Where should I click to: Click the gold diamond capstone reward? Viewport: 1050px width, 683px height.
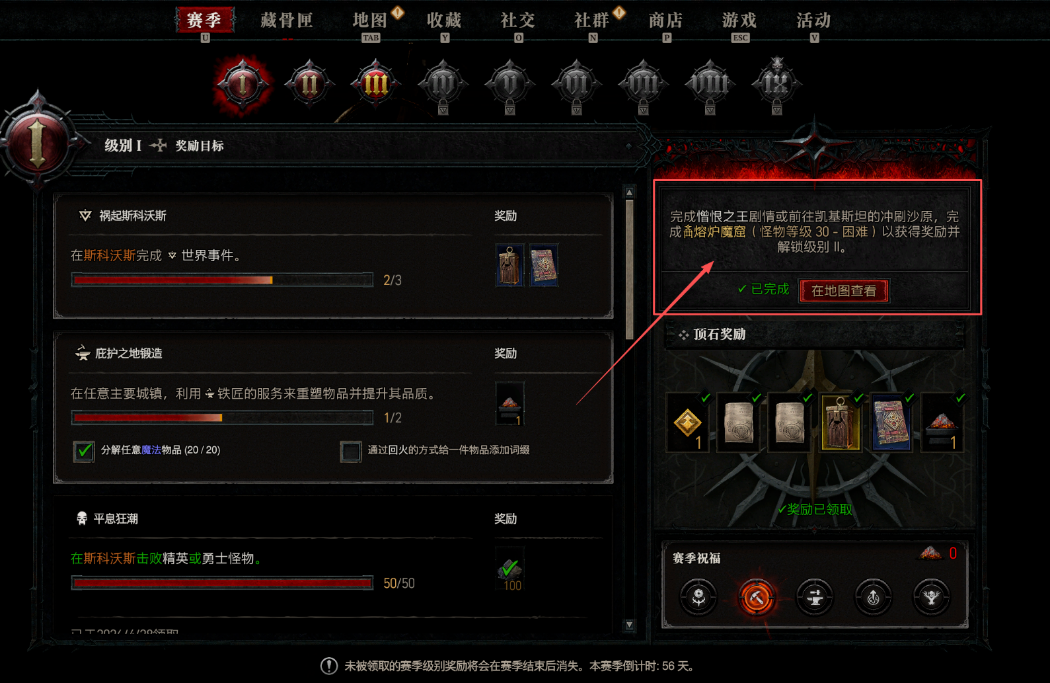[x=688, y=422]
